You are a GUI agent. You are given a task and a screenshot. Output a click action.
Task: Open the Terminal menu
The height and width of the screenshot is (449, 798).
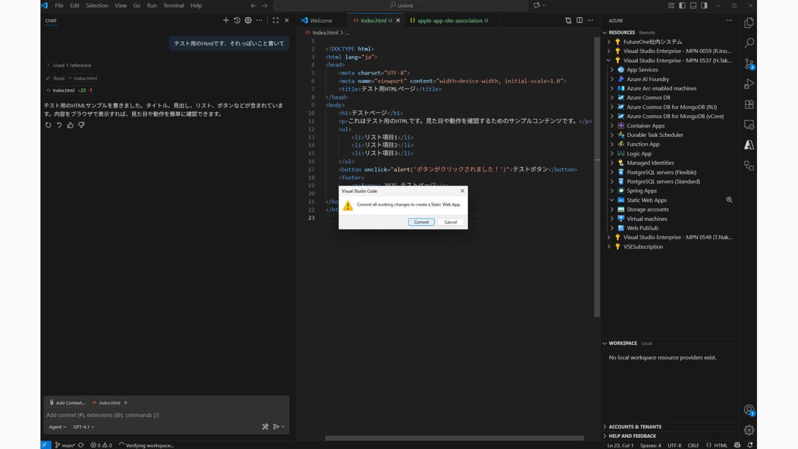coord(173,6)
